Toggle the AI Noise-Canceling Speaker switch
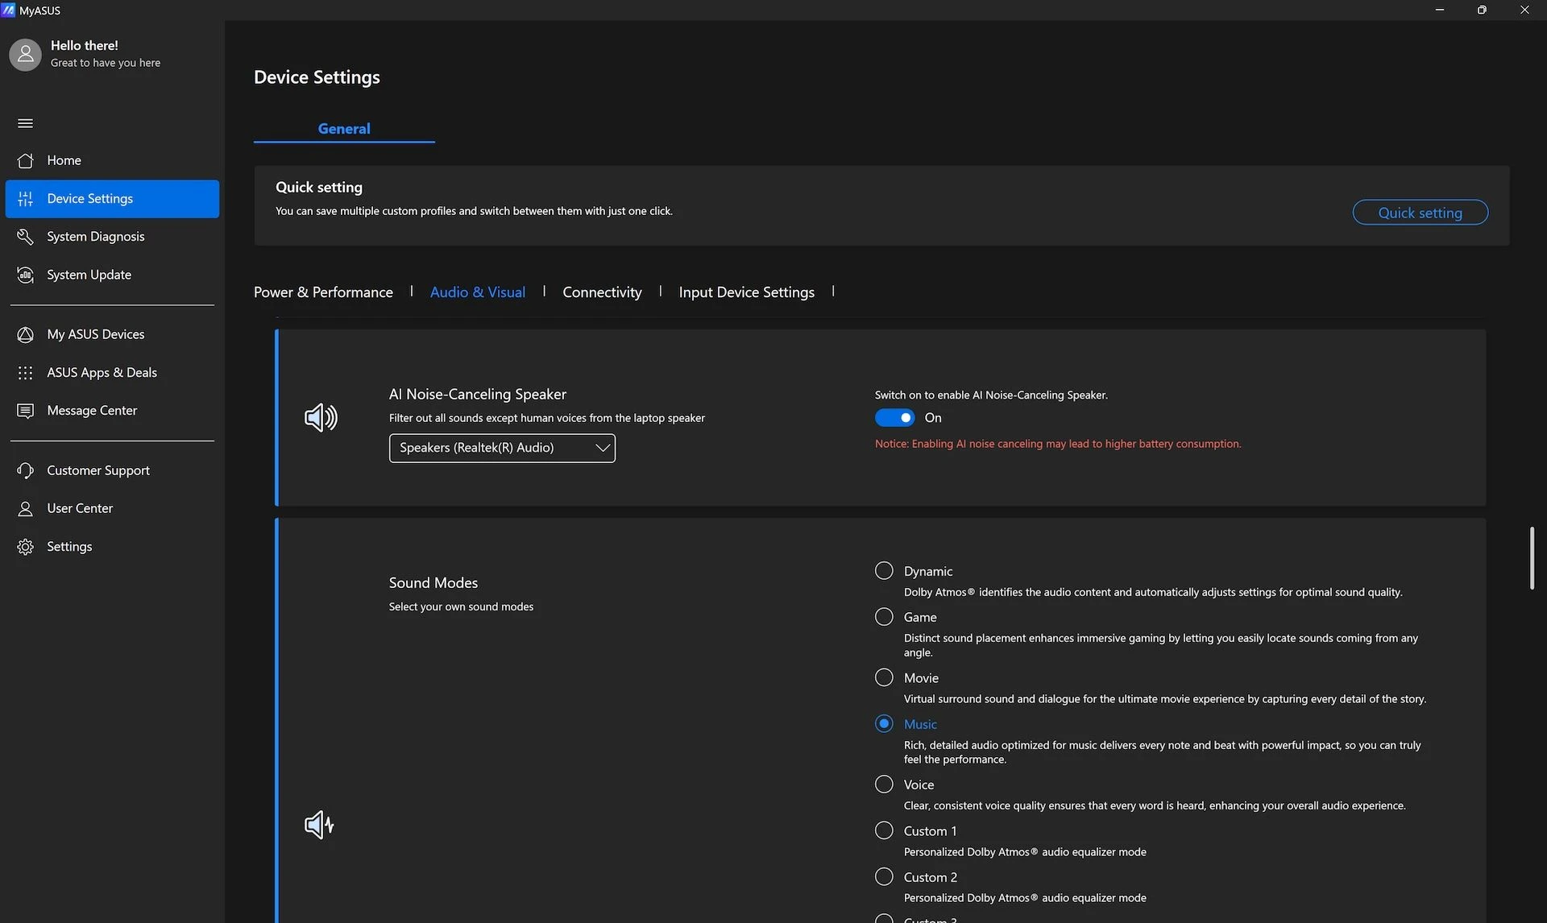 point(894,417)
